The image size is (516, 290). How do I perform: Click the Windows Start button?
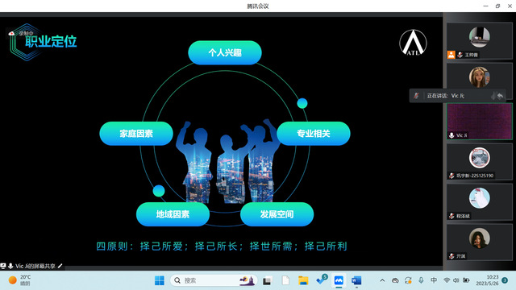[x=160, y=280]
